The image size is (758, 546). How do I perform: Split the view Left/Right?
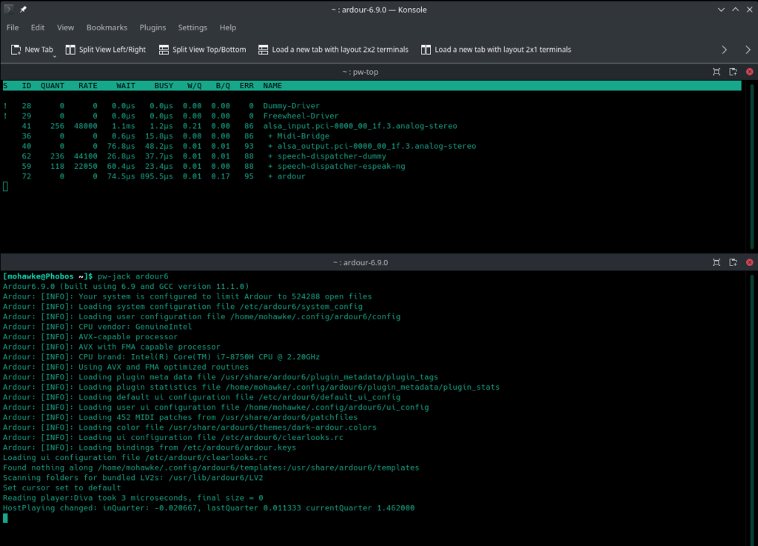[106, 50]
